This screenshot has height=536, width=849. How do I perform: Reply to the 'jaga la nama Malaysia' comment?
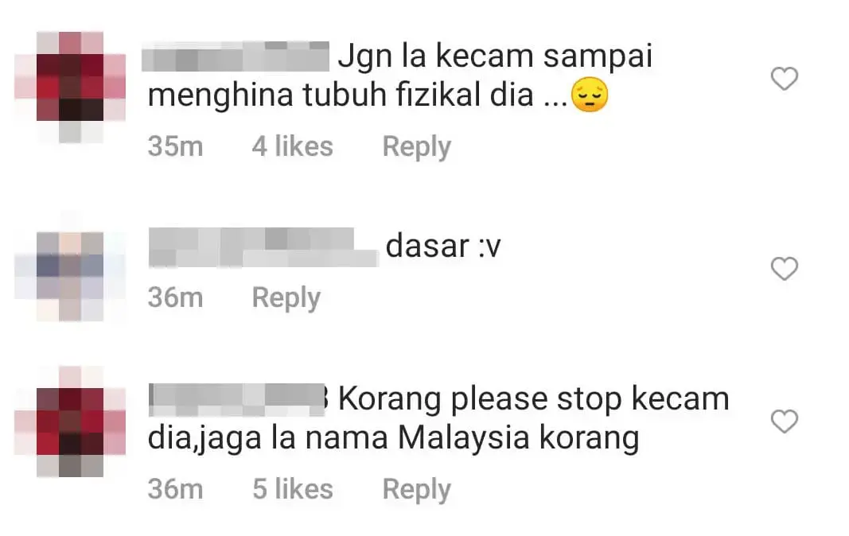click(416, 489)
